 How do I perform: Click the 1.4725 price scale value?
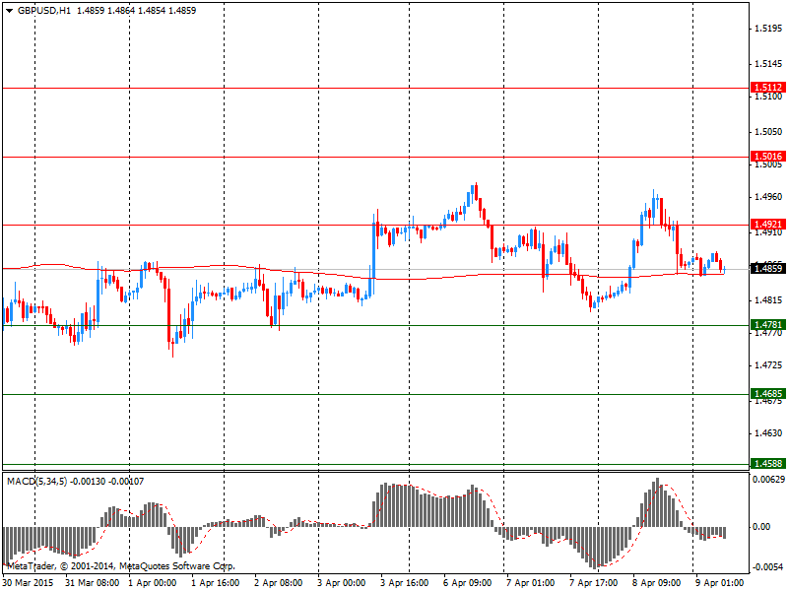(768, 365)
